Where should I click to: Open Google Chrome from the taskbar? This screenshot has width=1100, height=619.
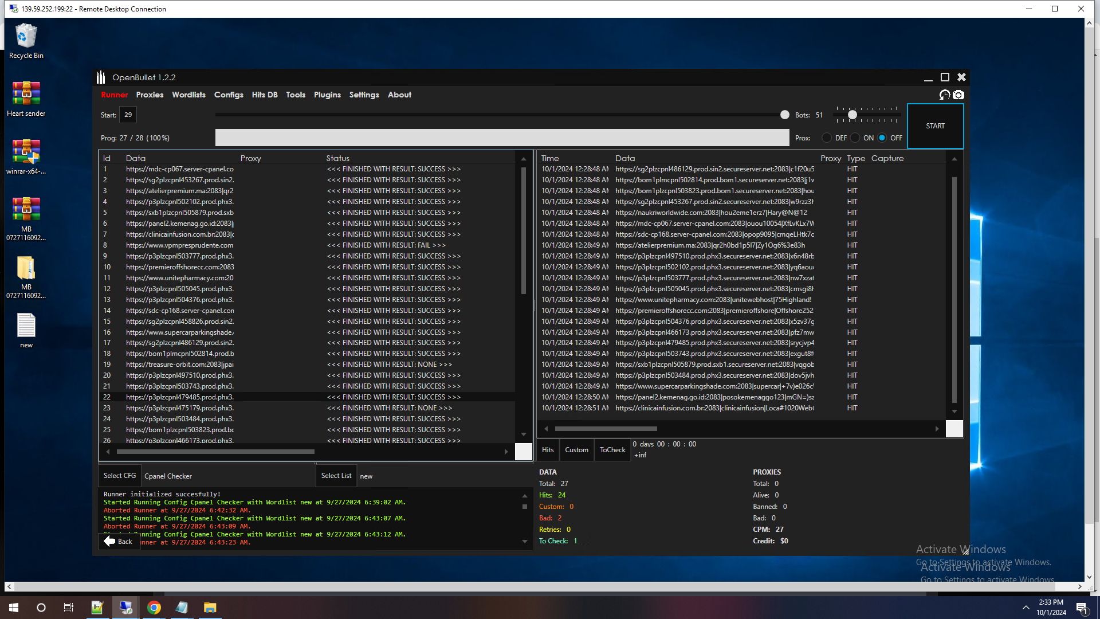(154, 608)
